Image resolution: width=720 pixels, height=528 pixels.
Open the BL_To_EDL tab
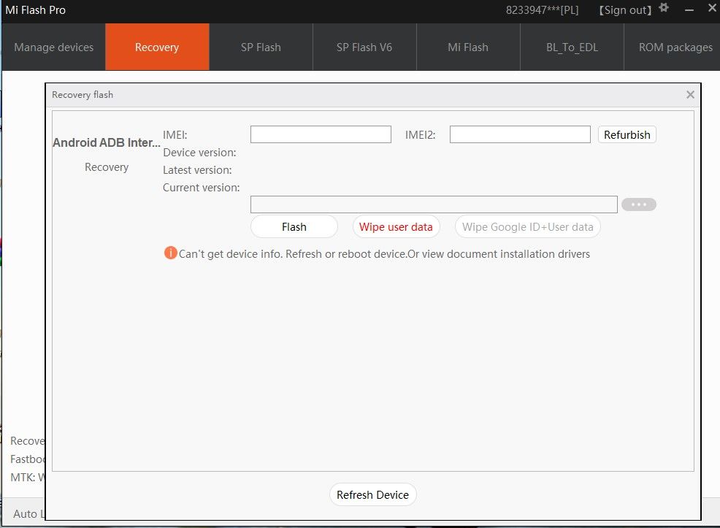(x=572, y=47)
